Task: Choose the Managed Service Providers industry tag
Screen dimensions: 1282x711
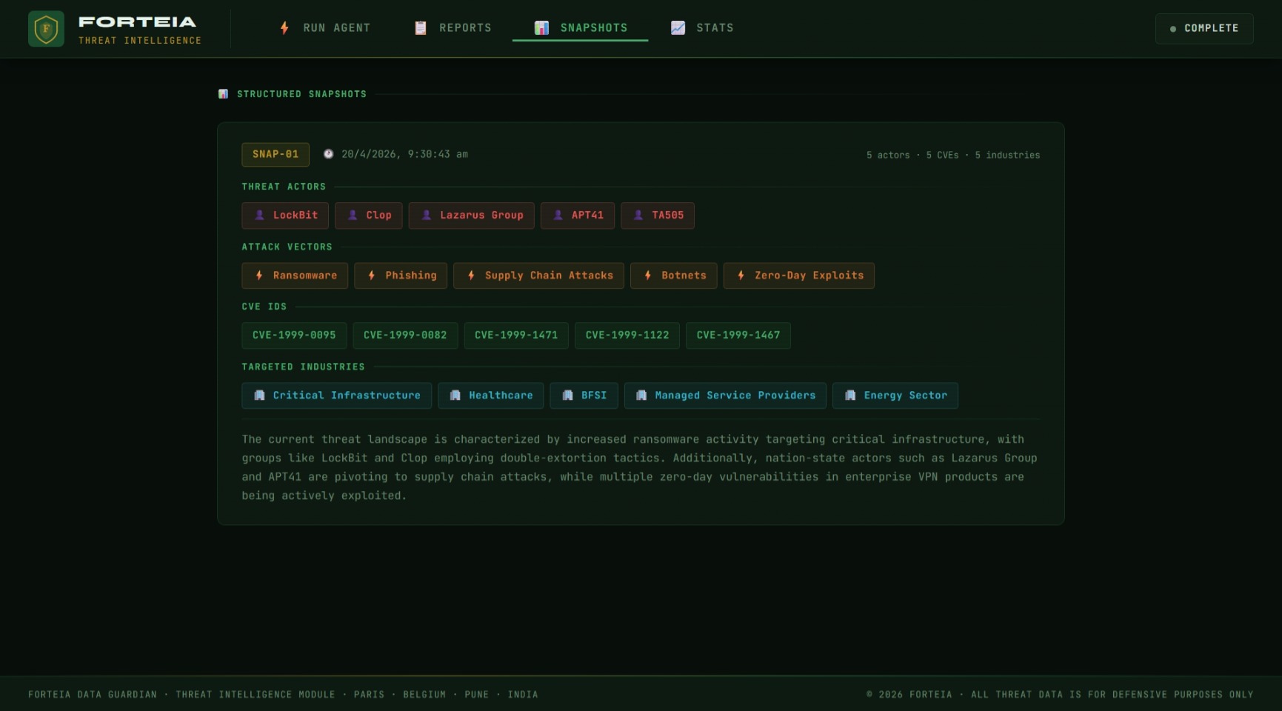Action: point(725,395)
